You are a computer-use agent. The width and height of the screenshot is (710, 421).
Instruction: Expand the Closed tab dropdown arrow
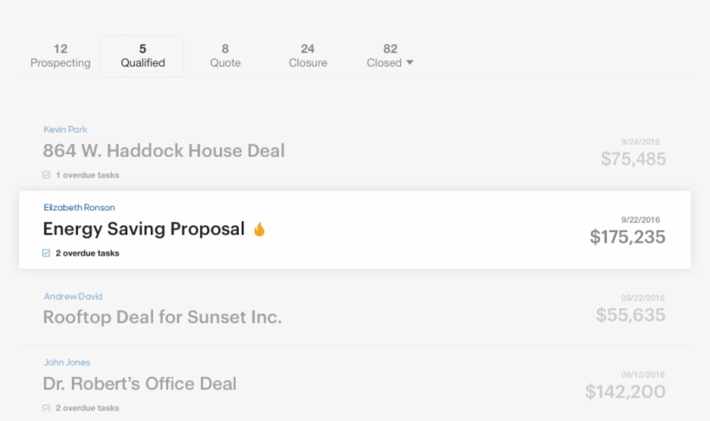pyautogui.click(x=410, y=63)
